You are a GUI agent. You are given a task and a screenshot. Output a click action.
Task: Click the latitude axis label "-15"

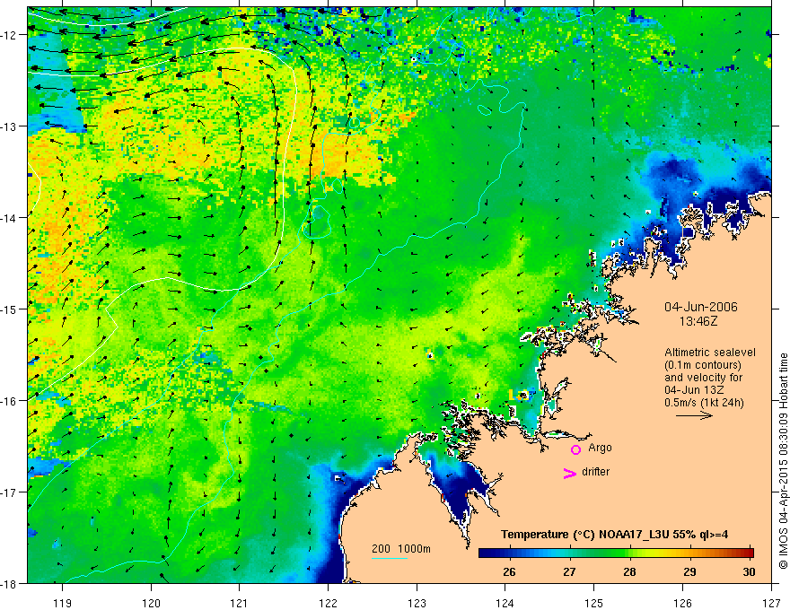coord(10,309)
